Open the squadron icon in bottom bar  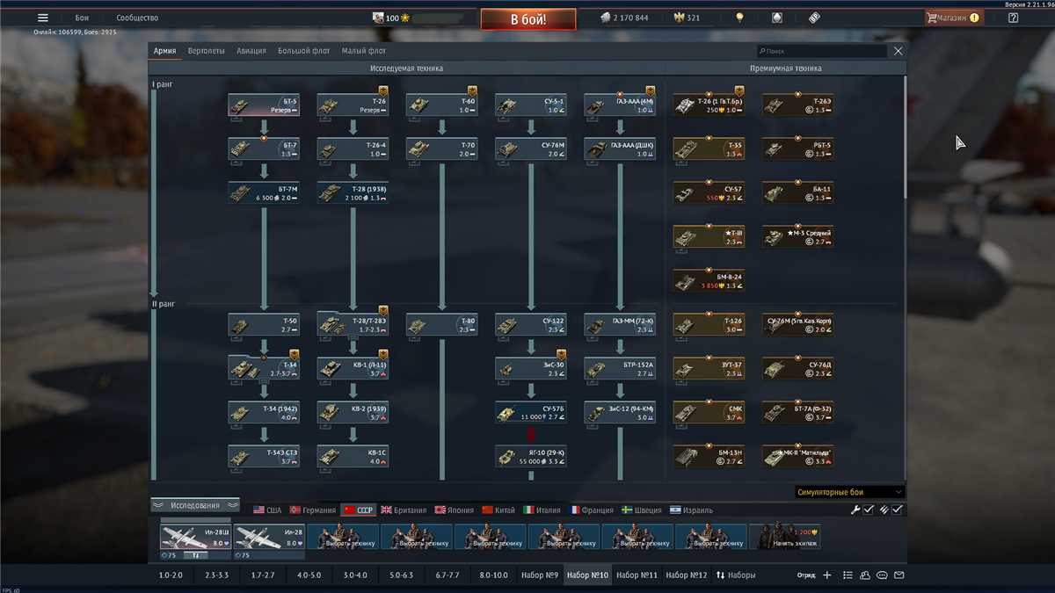(x=865, y=575)
